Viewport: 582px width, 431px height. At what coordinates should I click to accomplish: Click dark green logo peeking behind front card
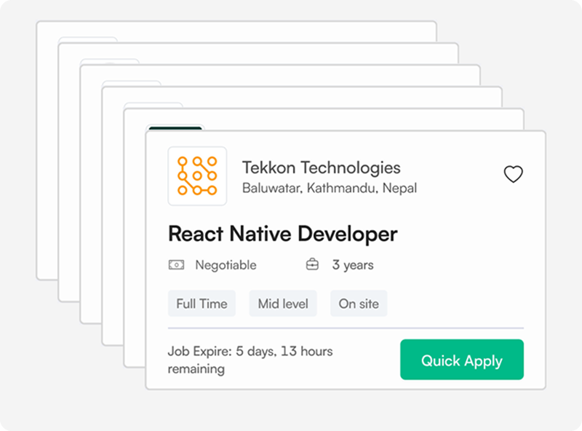point(175,128)
